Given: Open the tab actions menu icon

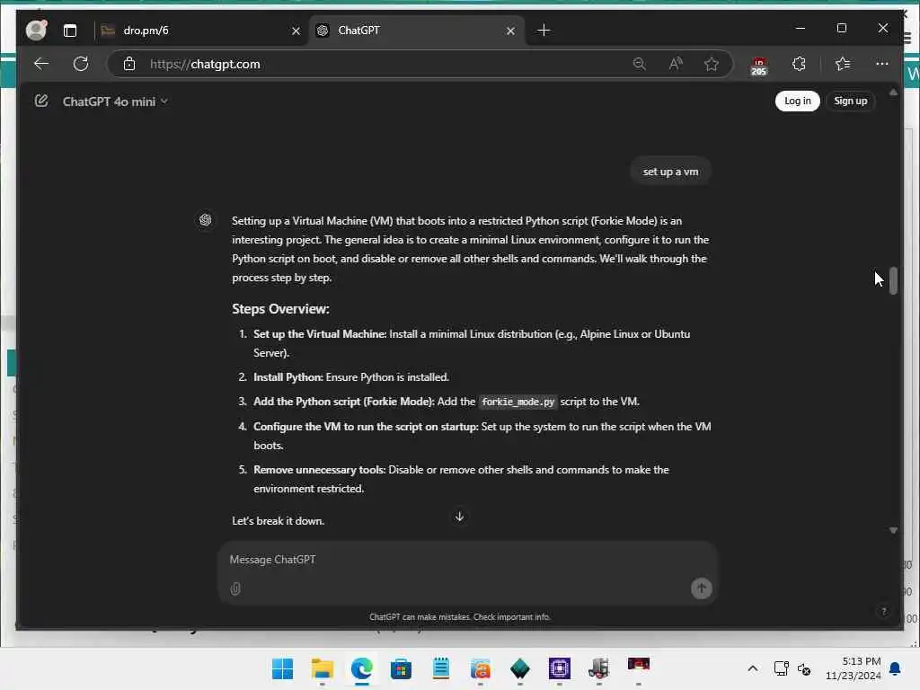Looking at the screenshot, I should 70,31.
